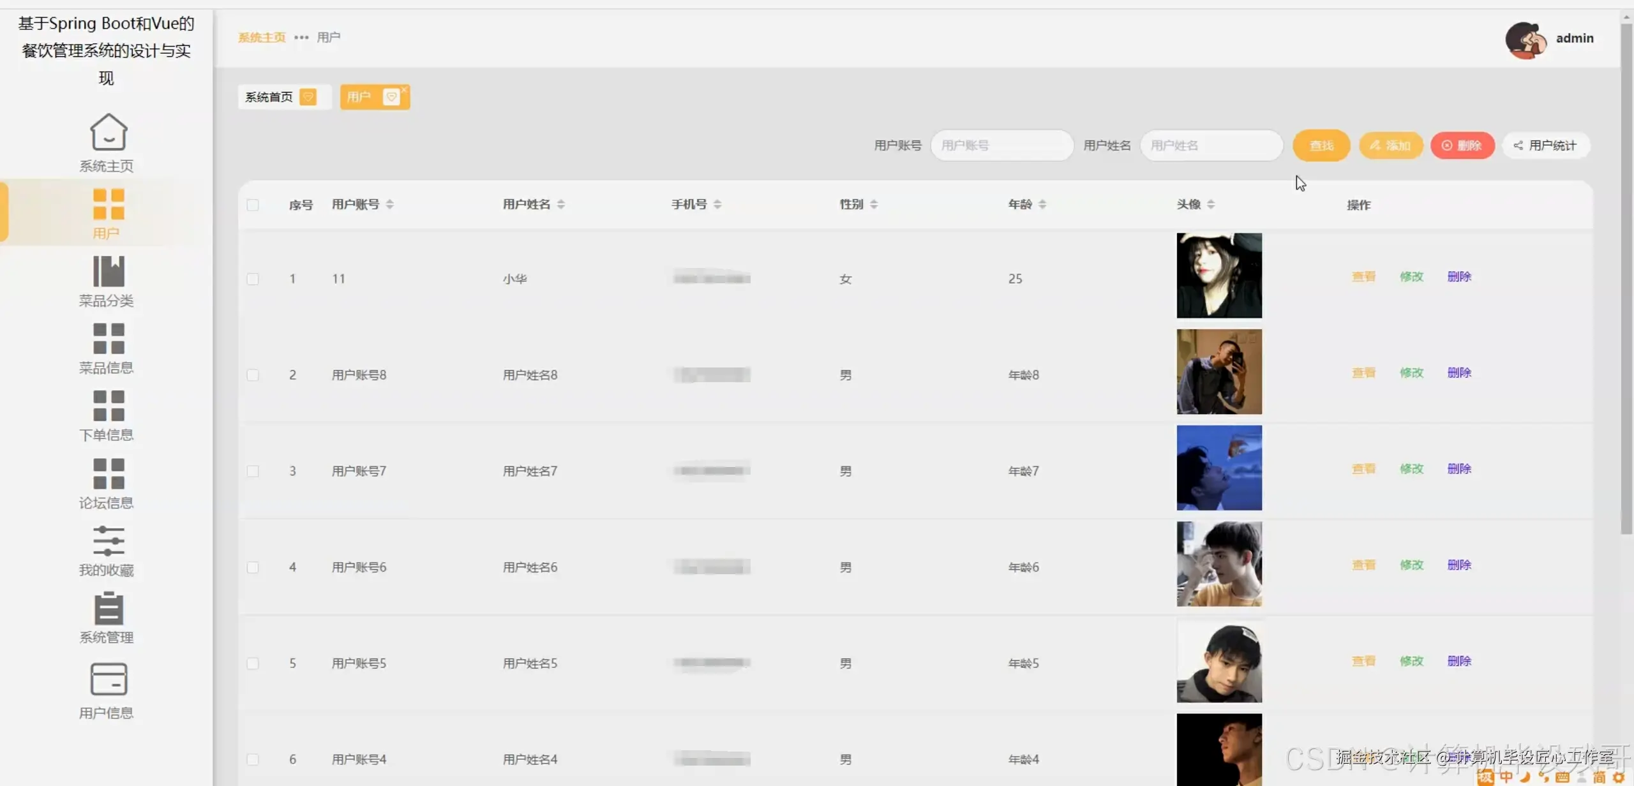1634x786 pixels.
Task: Open the 系统主页 house icon in sidebar
Action: (x=108, y=131)
